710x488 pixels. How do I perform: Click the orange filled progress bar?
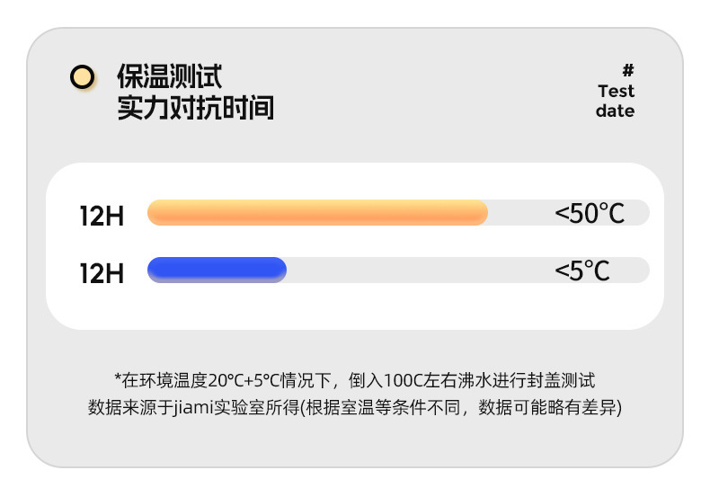click(317, 213)
